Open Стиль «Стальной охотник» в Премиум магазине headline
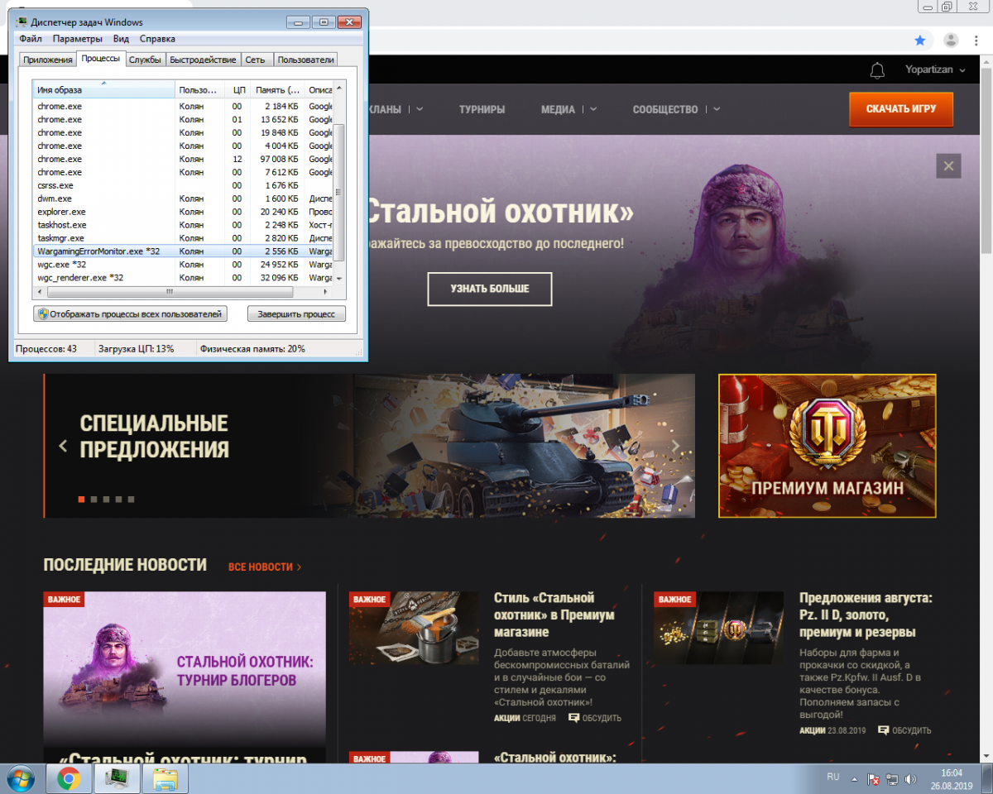The width and height of the screenshot is (993, 794). point(554,615)
